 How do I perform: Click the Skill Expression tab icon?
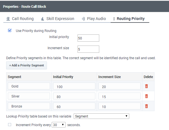click(43, 19)
